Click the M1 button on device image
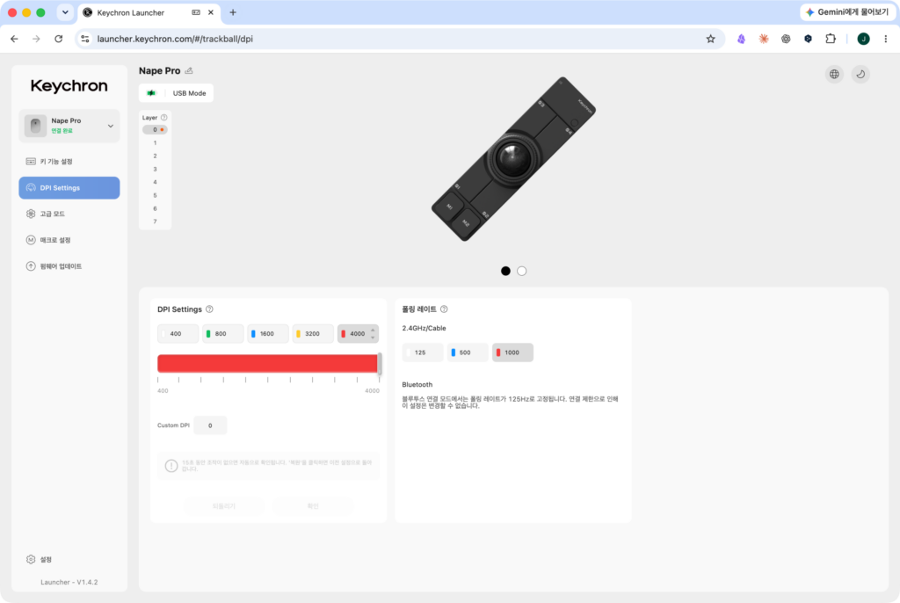The width and height of the screenshot is (900, 603). pyautogui.click(x=449, y=207)
